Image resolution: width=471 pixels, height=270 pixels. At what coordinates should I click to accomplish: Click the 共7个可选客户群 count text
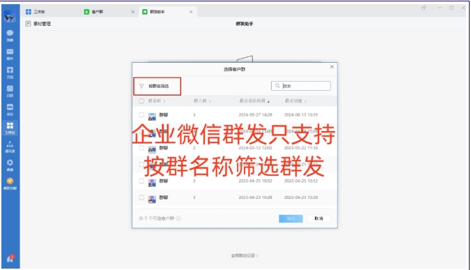157,218
